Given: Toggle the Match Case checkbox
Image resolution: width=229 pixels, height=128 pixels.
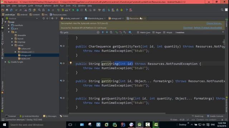Looking at the screenshot, I should 138,32.
